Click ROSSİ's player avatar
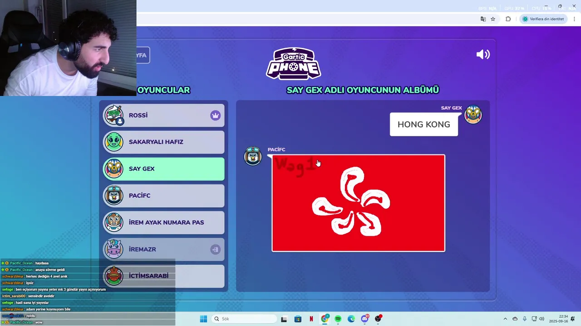This screenshot has height=326, width=581. click(x=113, y=115)
